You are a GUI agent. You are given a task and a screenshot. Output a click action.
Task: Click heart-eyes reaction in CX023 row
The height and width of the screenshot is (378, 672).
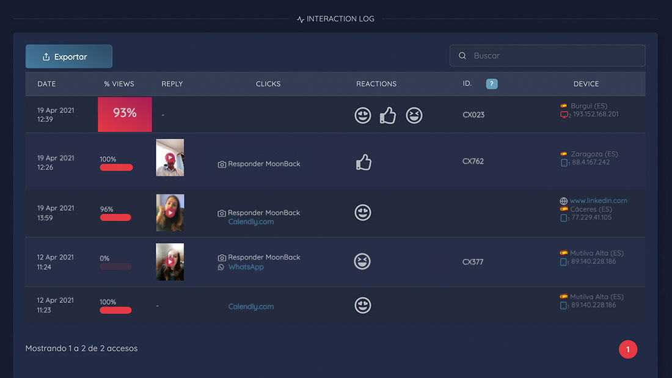362,115
